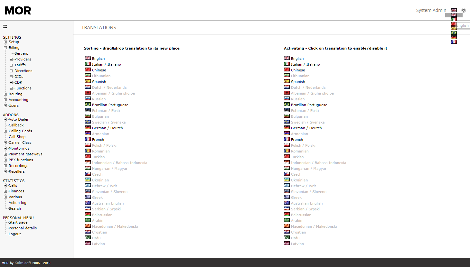
Task: Select the French flag in header language list
Action: 454,42
